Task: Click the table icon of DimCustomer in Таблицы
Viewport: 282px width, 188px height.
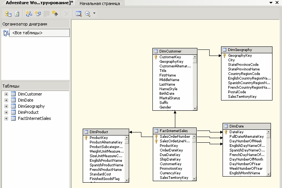Action: 13,94
